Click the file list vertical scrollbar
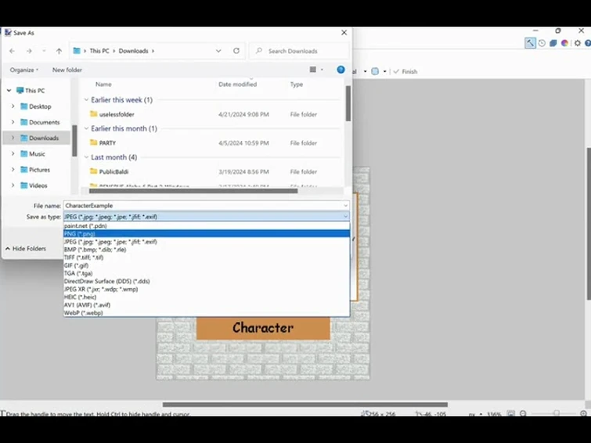This screenshot has height=443, width=591. (x=348, y=103)
